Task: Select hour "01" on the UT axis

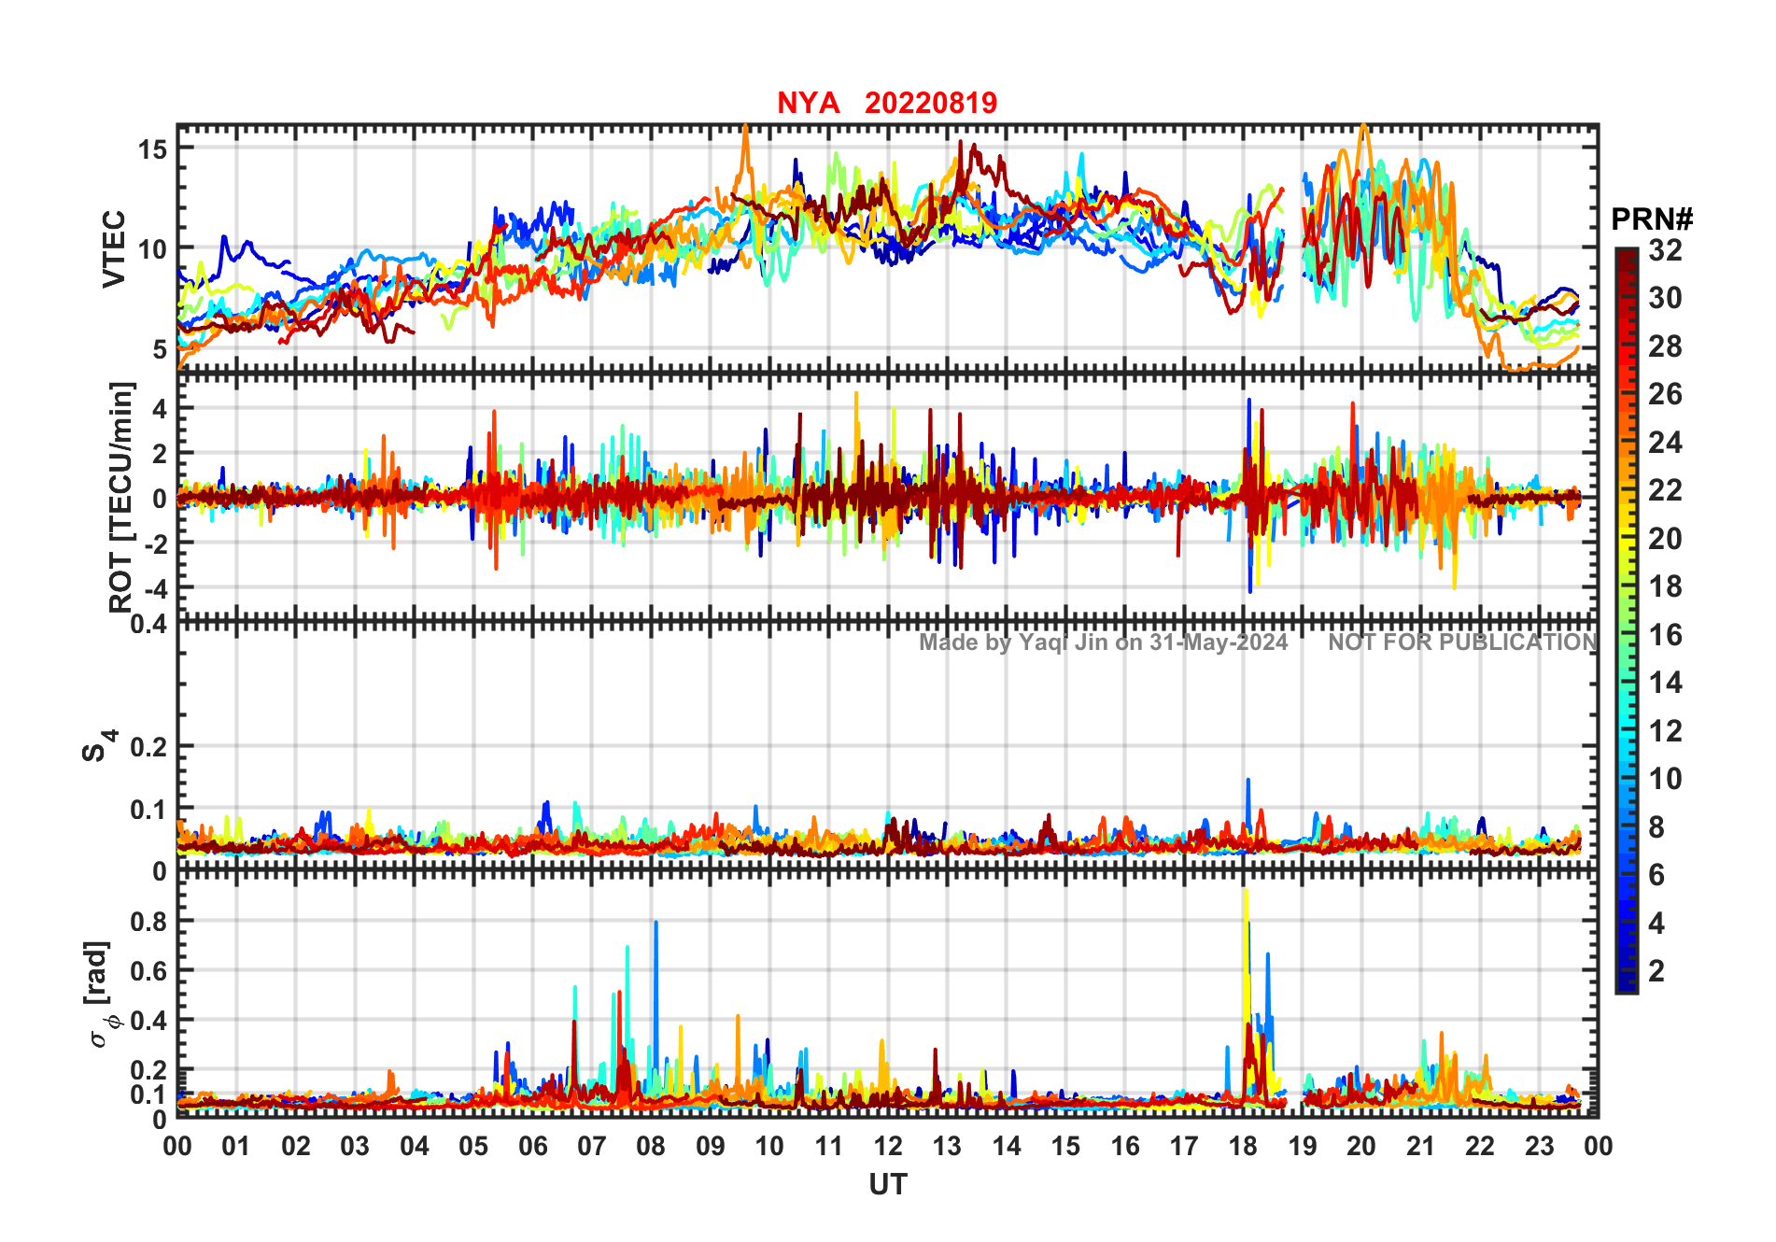Action: pos(236,1147)
